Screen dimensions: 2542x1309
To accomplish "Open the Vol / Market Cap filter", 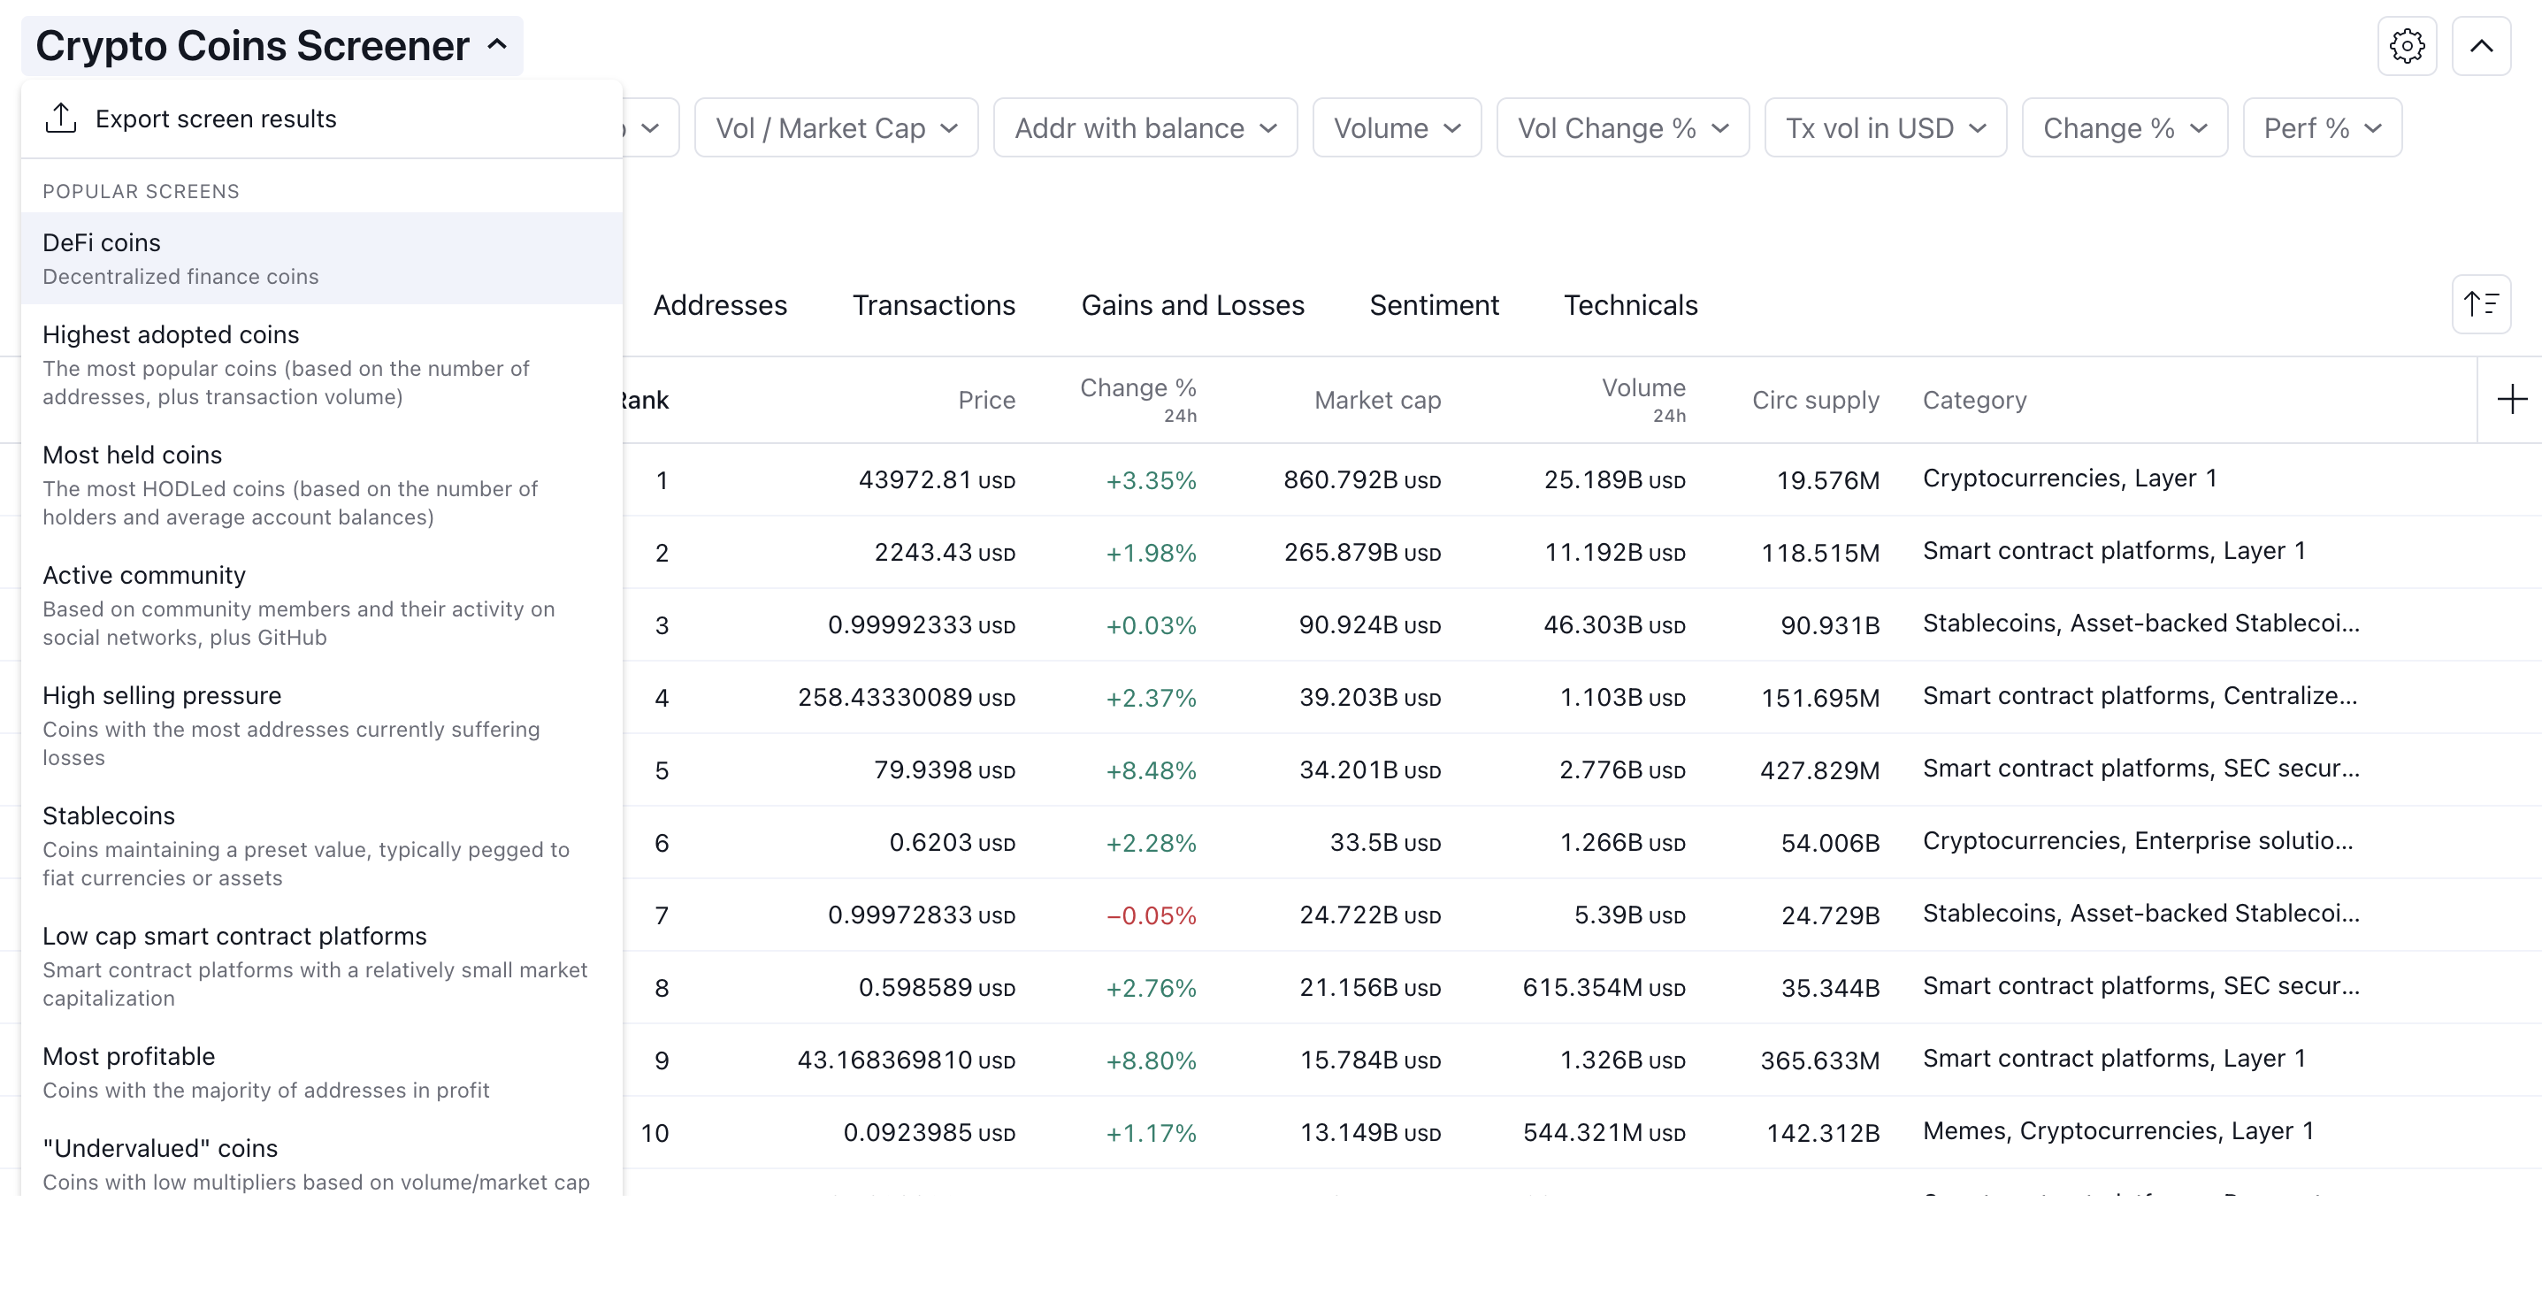I will [x=836, y=128].
